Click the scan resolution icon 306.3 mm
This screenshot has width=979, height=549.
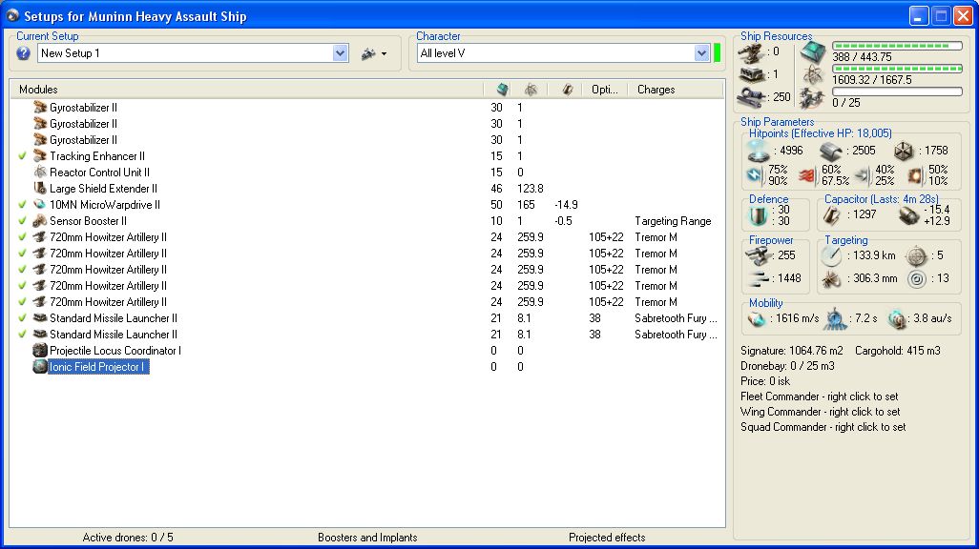tap(831, 279)
